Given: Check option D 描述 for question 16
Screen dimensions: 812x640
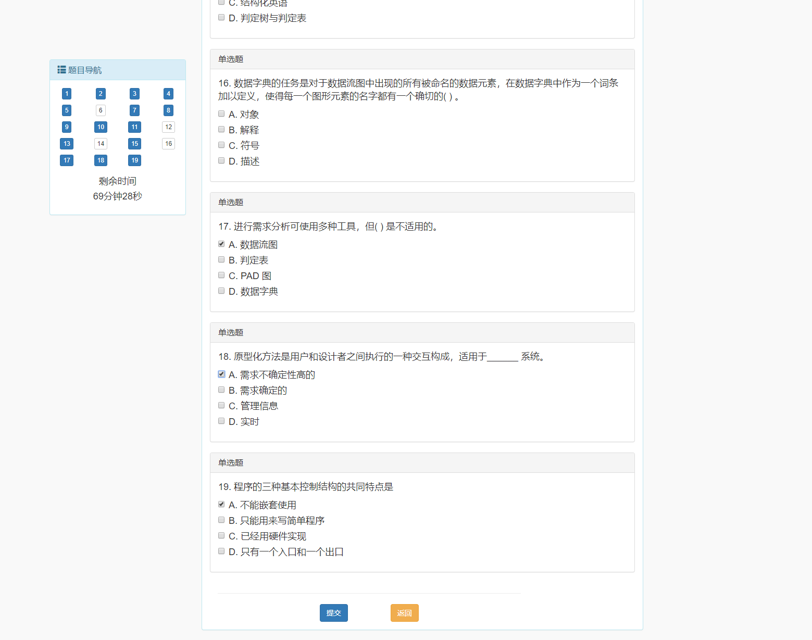Looking at the screenshot, I should (x=221, y=160).
